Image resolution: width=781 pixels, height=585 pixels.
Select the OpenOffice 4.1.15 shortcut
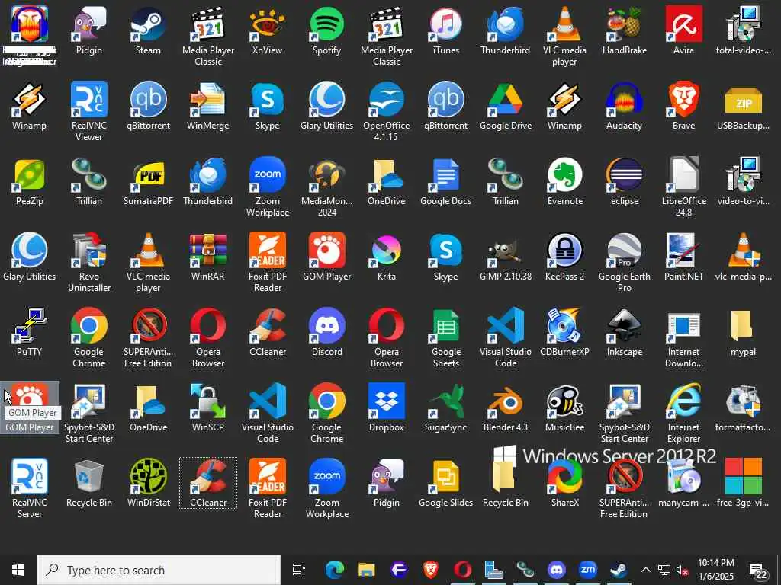coord(387,111)
